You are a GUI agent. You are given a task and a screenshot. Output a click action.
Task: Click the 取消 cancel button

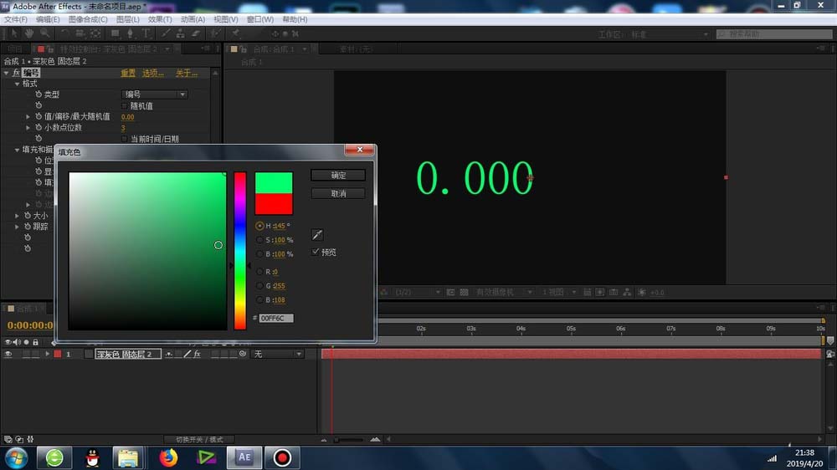338,193
